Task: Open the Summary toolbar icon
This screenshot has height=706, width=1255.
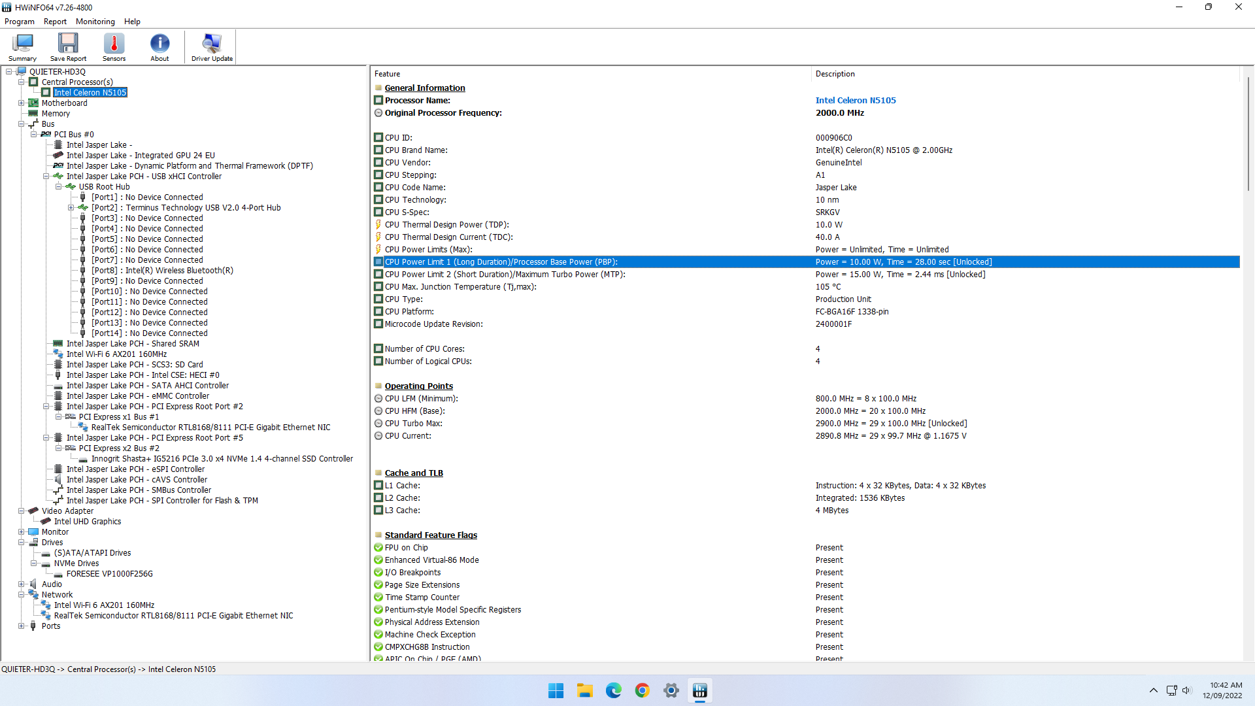Action: click(x=22, y=47)
